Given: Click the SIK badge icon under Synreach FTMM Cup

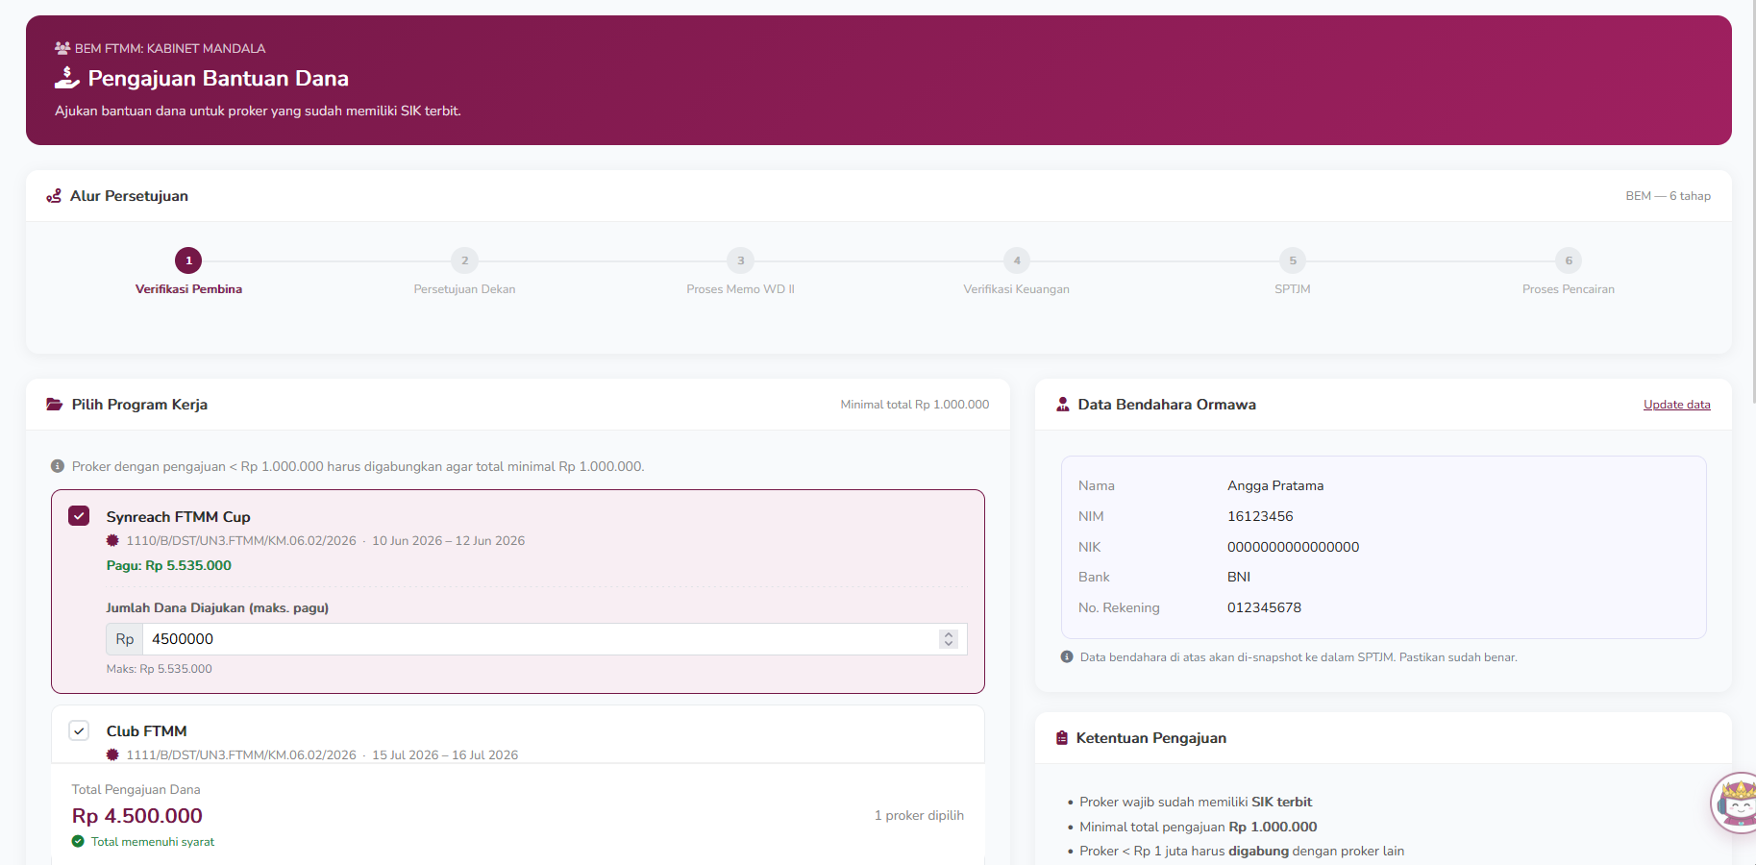Looking at the screenshot, I should 112,541.
